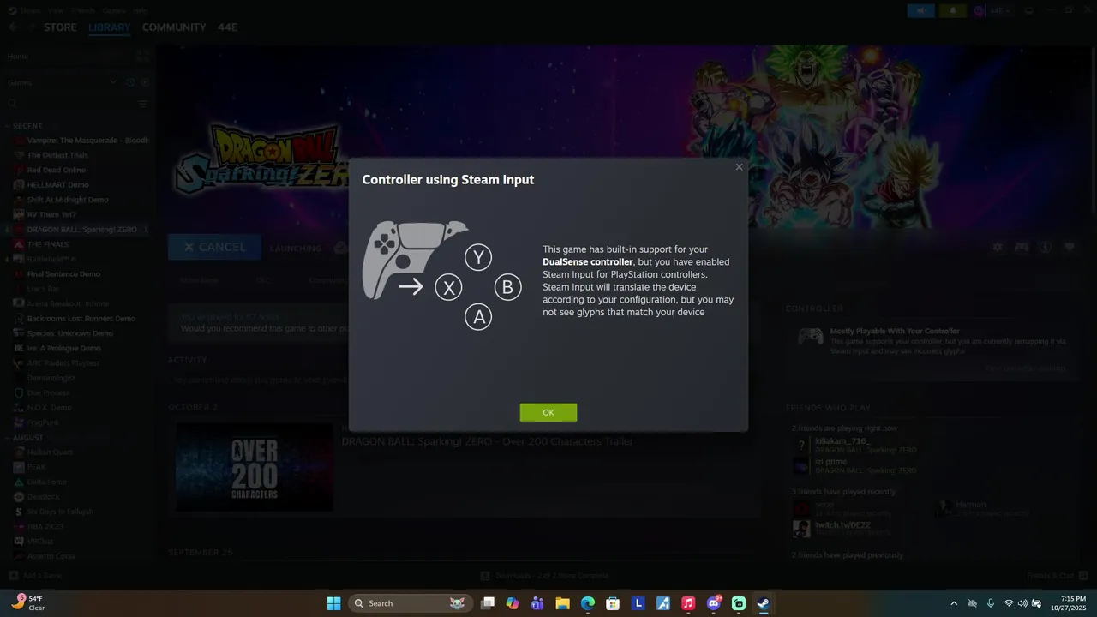Switch to Big Picture mode icon
The width and height of the screenshot is (1097, 617).
pyautogui.click(x=1029, y=11)
